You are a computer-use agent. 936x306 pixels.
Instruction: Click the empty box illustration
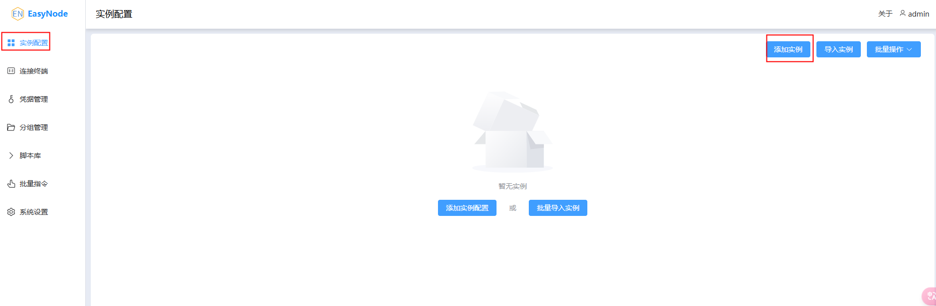(513, 131)
